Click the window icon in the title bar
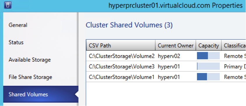 coord(8,6)
